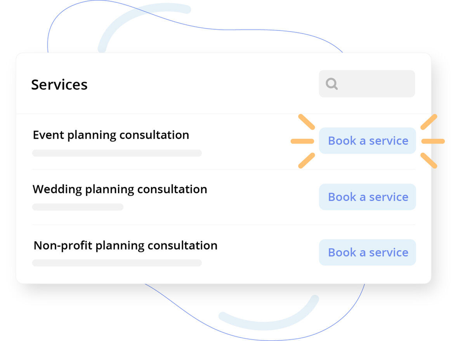This screenshot has width=458, height=341.
Task: Click the Services panel heading
Action: (59, 85)
